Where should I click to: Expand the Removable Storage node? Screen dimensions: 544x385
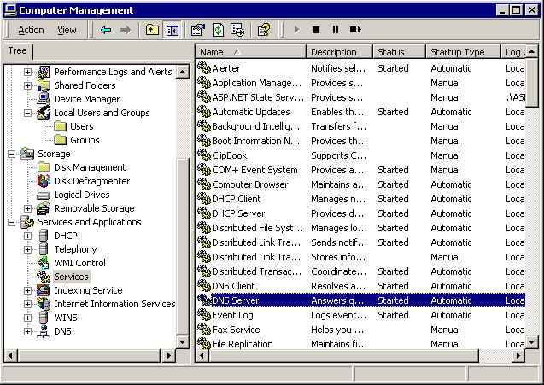pos(27,208)
